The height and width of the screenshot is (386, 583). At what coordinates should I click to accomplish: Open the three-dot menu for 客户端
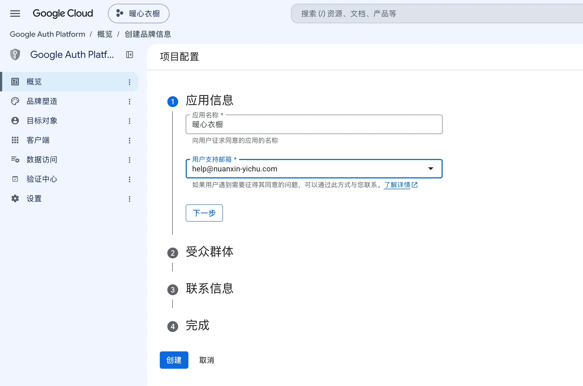(x=130, y=140)
